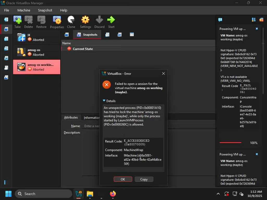This screenshot has height=200, width=267.
Task: Open the File Manager pane icon
Action: pyautogui.click(x=132, y=35)
